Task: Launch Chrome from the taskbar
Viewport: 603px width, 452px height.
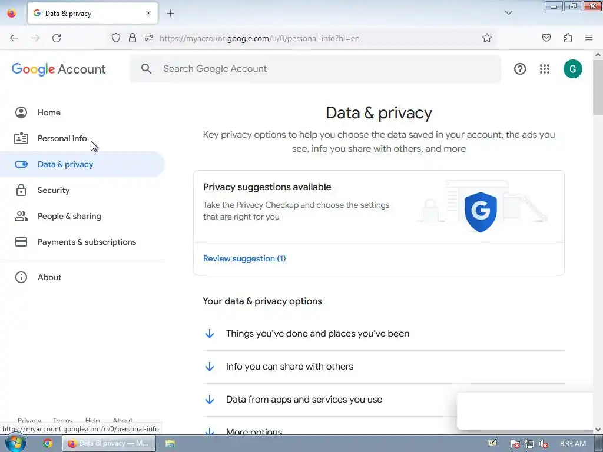Action: click(x=48, y=444)
